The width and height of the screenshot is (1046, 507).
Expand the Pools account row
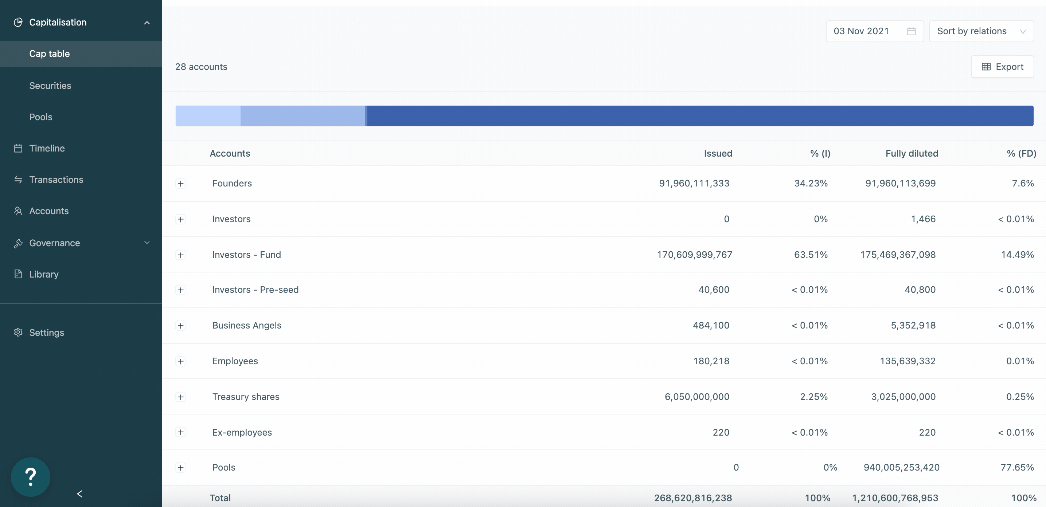(181, 468)
